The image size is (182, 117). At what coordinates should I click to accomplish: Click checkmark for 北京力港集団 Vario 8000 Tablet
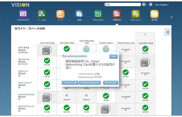[67, 49]
